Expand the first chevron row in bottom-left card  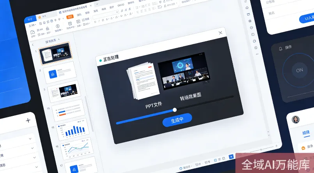coord(30,139)
